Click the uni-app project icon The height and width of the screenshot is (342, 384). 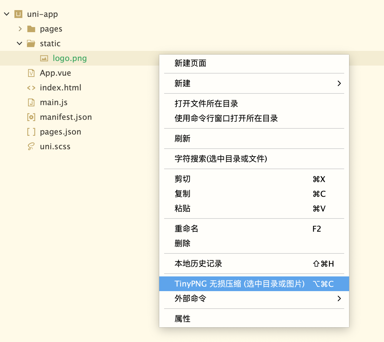(x=19, y=14)
